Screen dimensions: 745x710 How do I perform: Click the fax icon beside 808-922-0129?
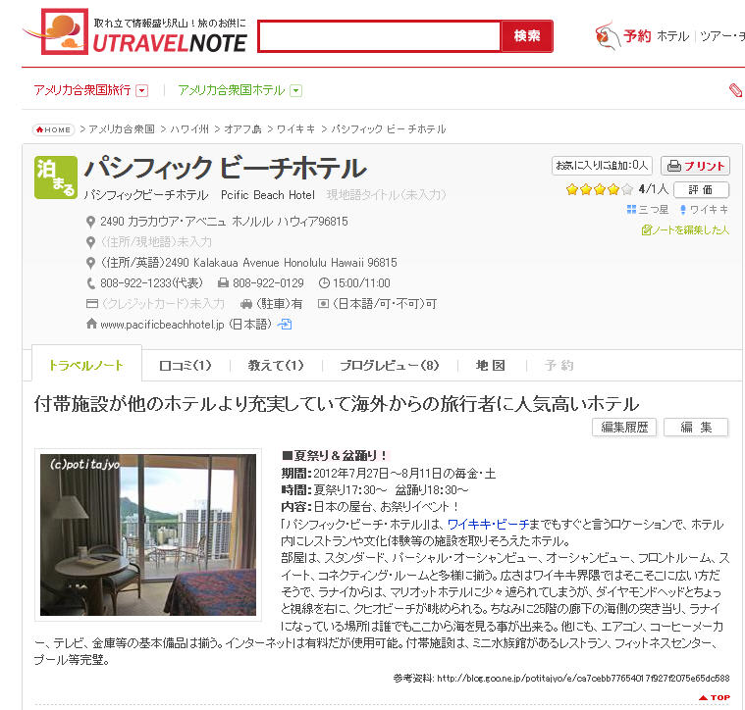[223, 283]
